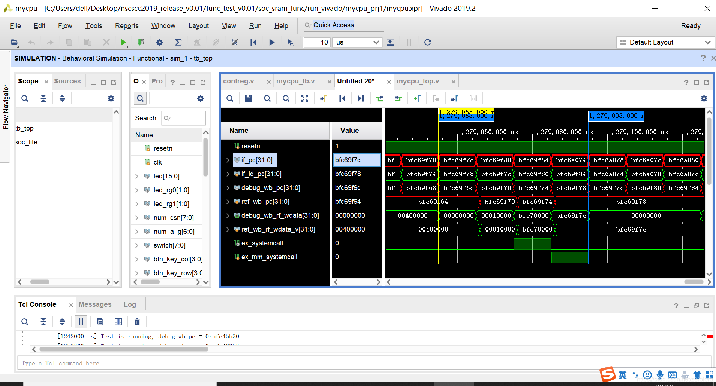Click the Tcl command input field

click(x=364, y=363)
